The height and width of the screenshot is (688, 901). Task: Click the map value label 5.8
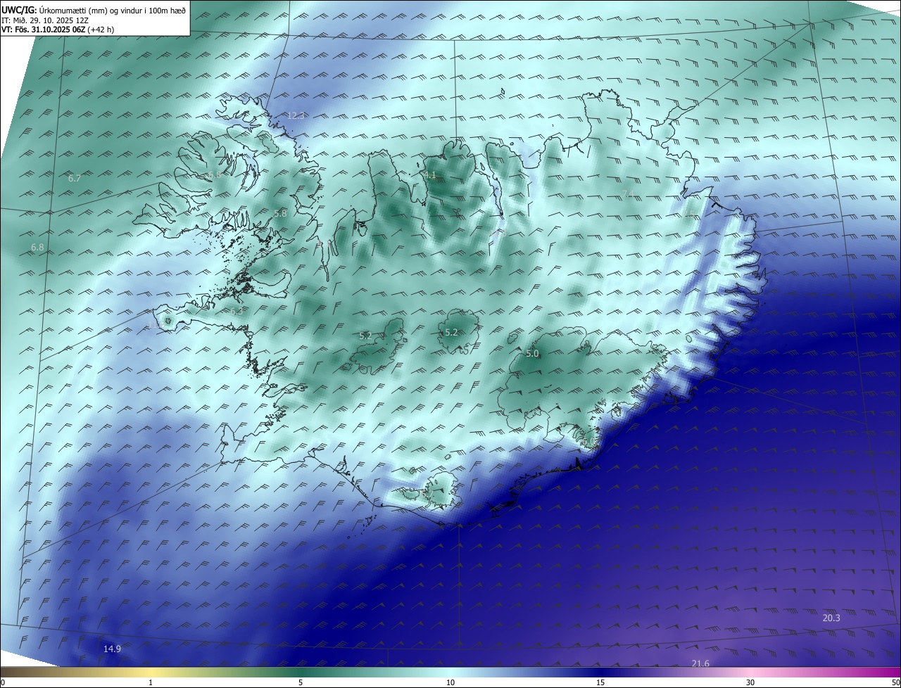(280, 213)
